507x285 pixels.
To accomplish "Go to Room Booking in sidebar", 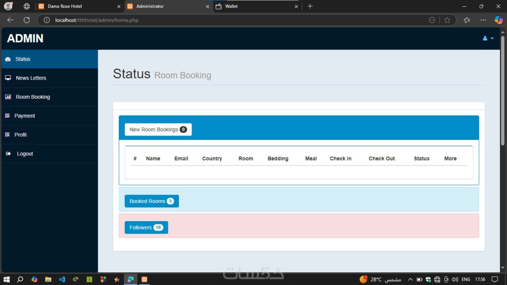I will coord(50,97).
